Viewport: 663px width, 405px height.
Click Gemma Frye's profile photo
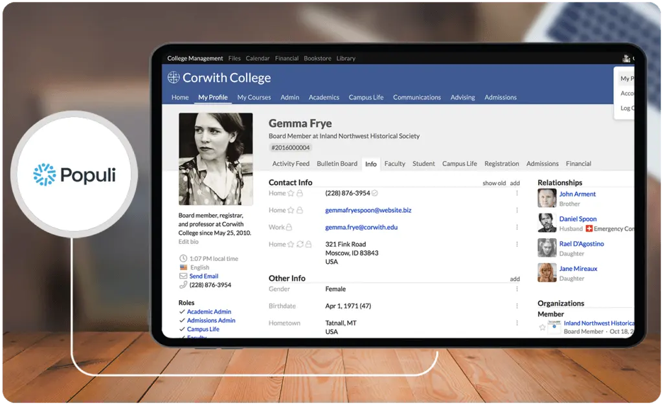pyautogui.click(x=216, y=159)
